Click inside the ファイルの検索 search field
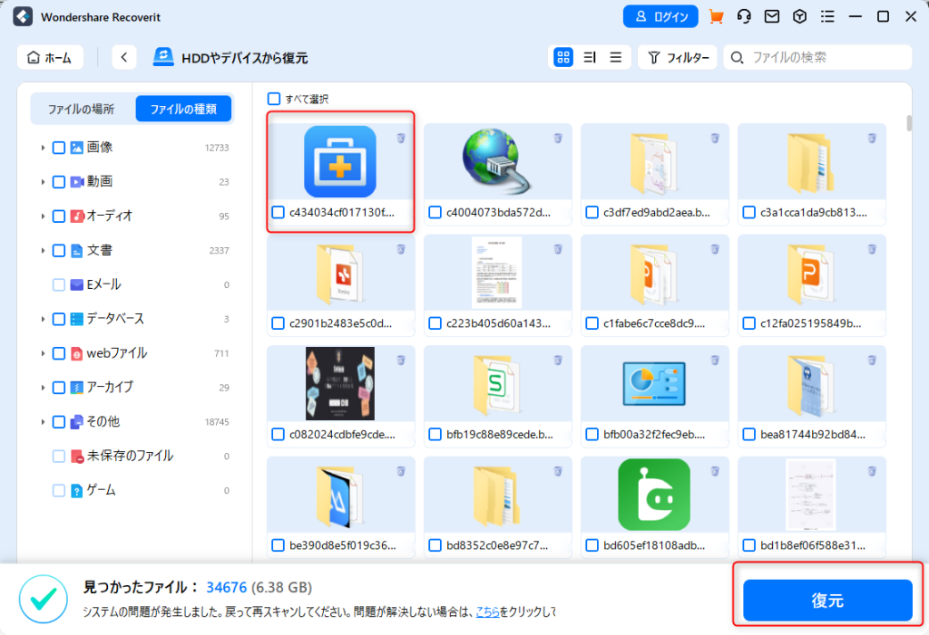The height and width of the screenshot is (635, 929). click(x=817, y=57)
